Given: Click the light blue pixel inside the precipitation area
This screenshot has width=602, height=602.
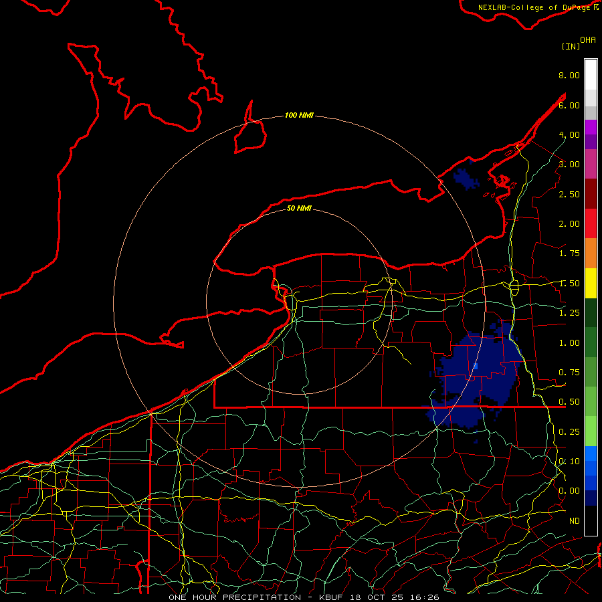Looking at the screenshot, I should coord(476,367).
